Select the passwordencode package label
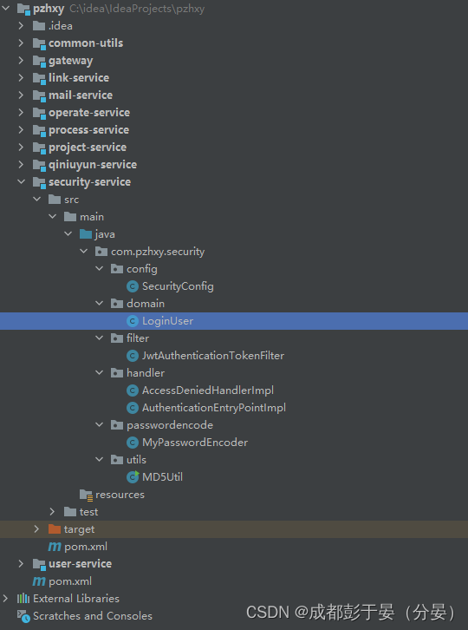This screenshot has height=630, width=468. tap(170, 425)
